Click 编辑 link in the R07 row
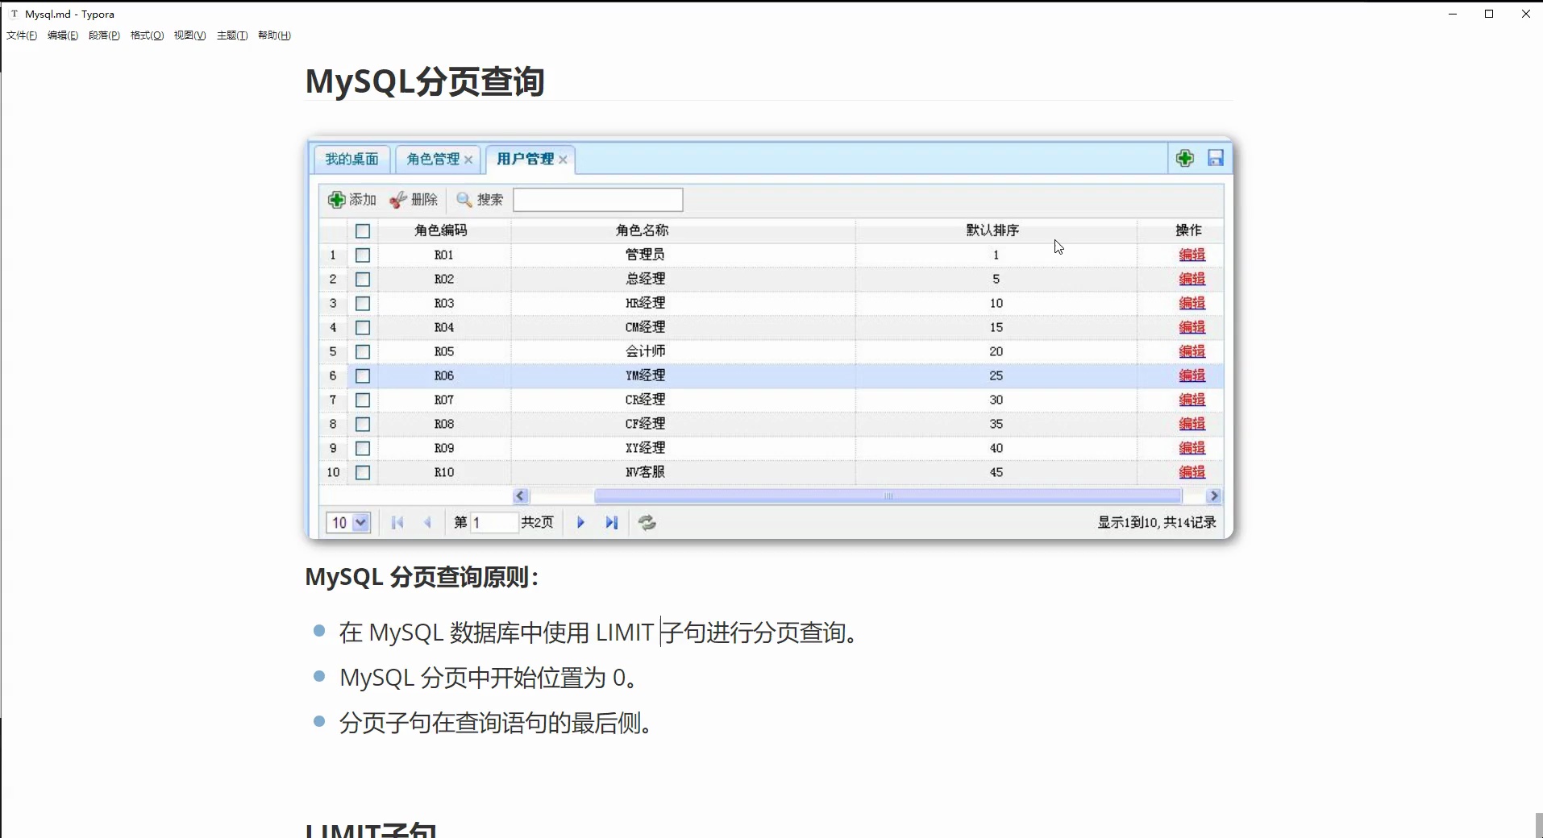The height and width of the screenshot is (838, 1543). 1192,400
